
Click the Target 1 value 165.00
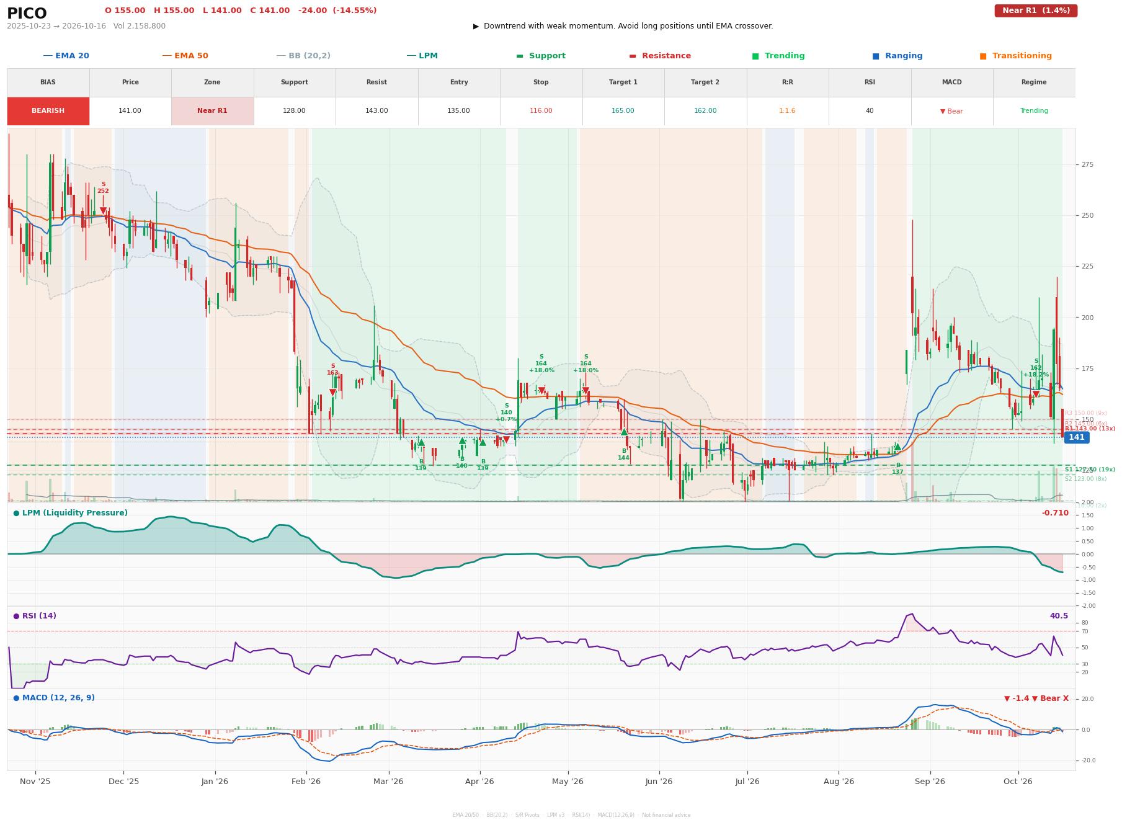pos(623,111)
